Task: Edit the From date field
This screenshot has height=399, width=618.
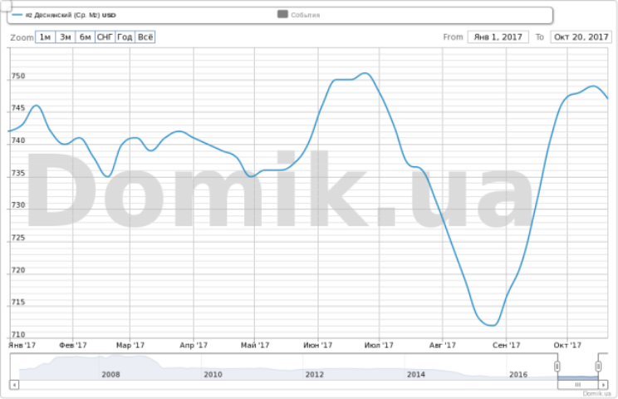Action: coord(498,37)
